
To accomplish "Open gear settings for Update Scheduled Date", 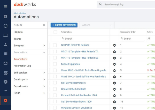I will [x=114, y=89].
